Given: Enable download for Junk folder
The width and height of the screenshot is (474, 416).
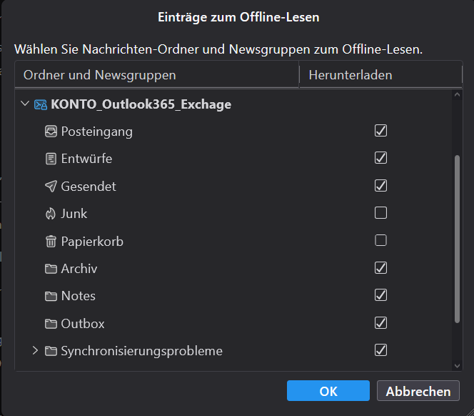Looking at the screenshot, I should 380,213.
